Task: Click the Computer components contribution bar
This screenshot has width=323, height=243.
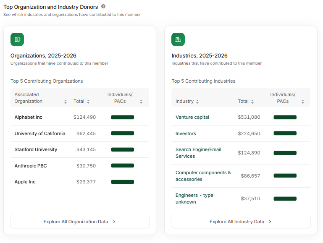Action: (285, 176)
